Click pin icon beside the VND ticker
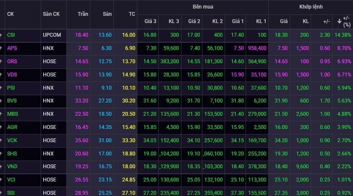The height and width of the screenshot is (196, 353). pyautogui.click(x=1, y=167)
